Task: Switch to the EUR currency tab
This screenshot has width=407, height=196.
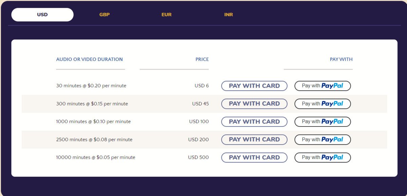Action: [167, 15]
